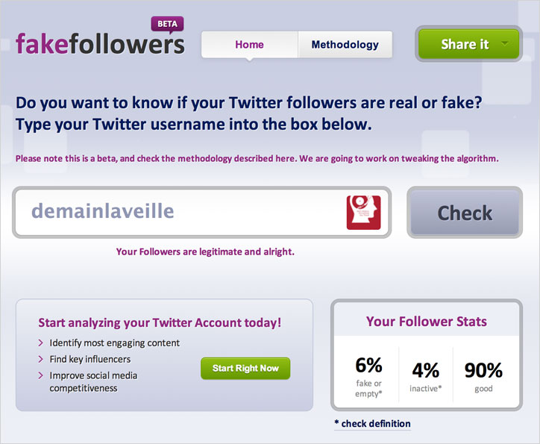
Task: Select the 90% good stat
Action: click(483, 377)
